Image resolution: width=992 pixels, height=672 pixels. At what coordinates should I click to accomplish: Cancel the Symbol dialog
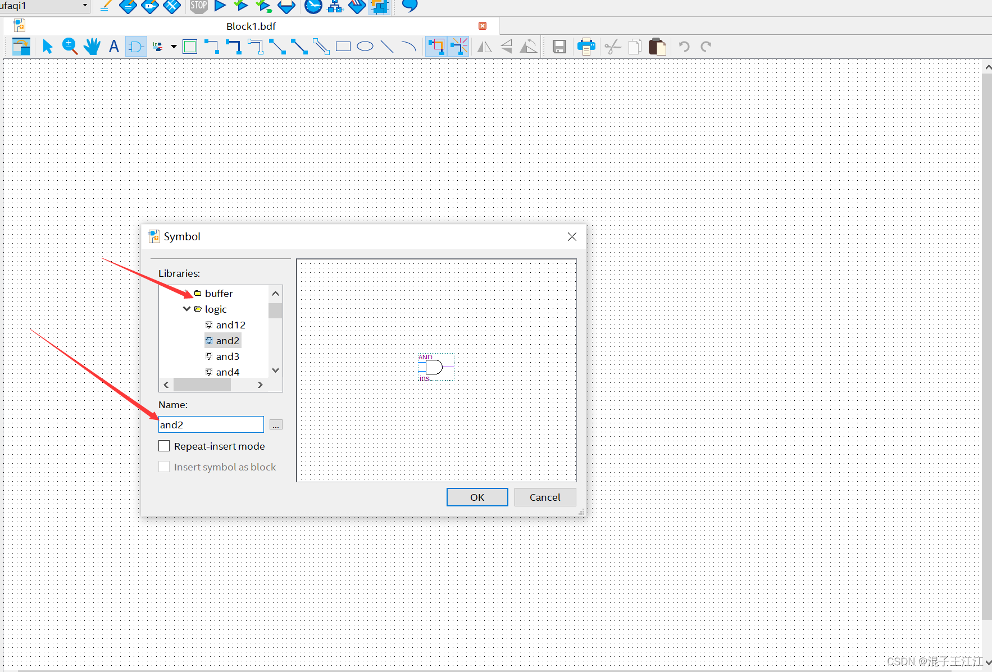(545, 497)
